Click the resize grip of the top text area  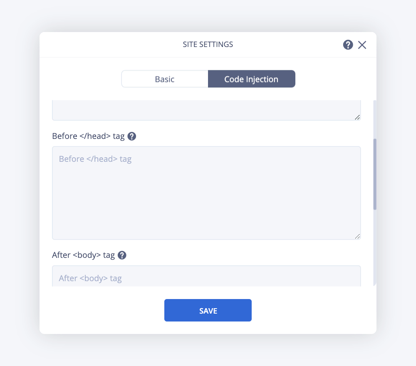(358, 118)
